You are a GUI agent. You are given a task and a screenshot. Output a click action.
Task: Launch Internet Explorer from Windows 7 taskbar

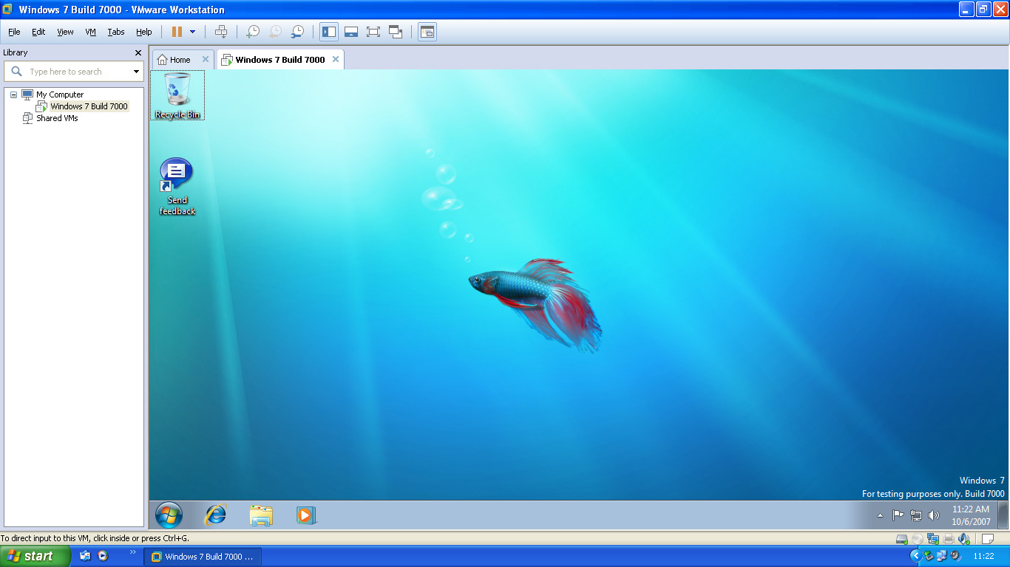(x=215, y=515)
